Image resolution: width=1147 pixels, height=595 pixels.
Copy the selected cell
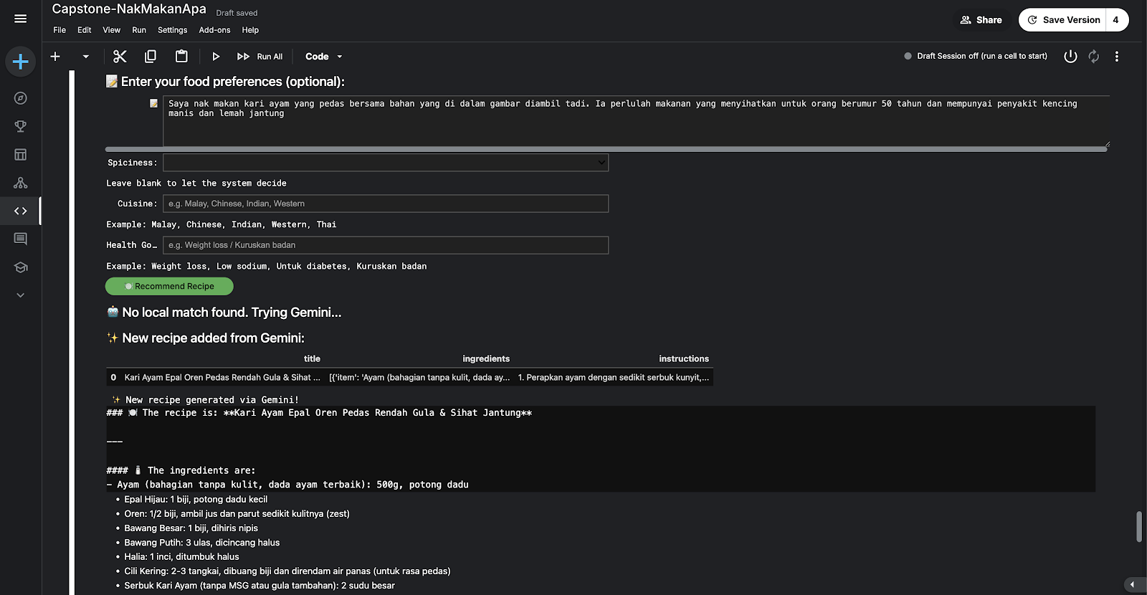(151, 56)
